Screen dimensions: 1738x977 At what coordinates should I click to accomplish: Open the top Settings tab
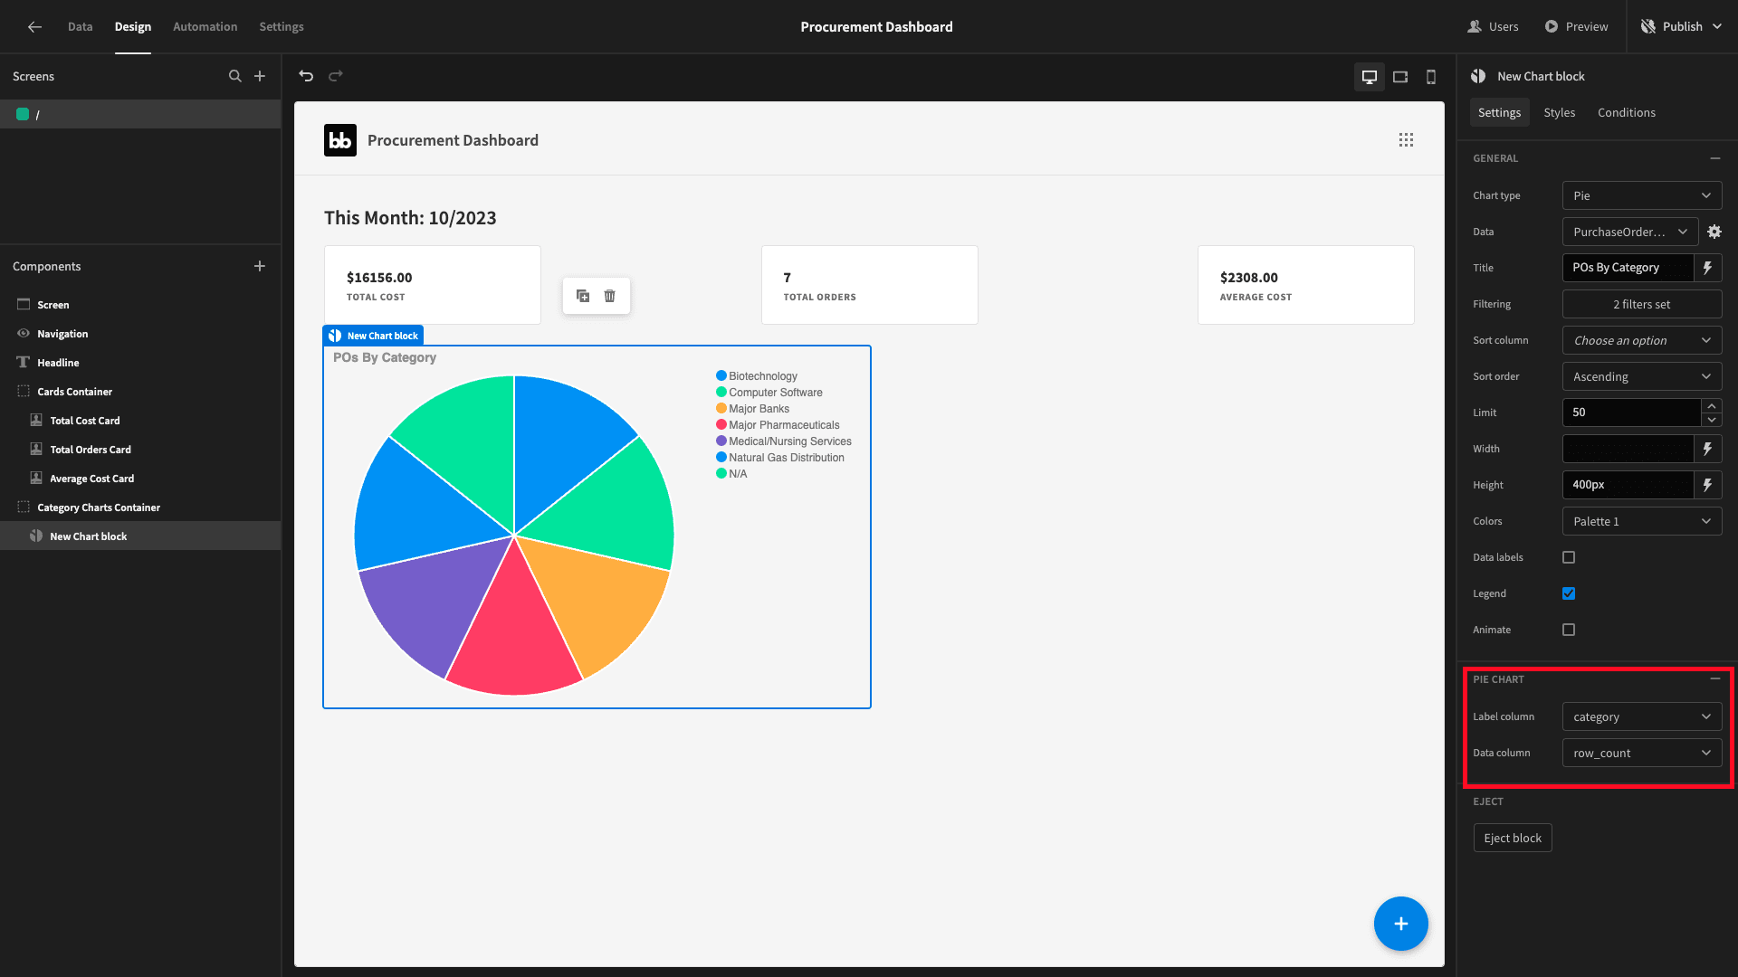tap(282, 27)
